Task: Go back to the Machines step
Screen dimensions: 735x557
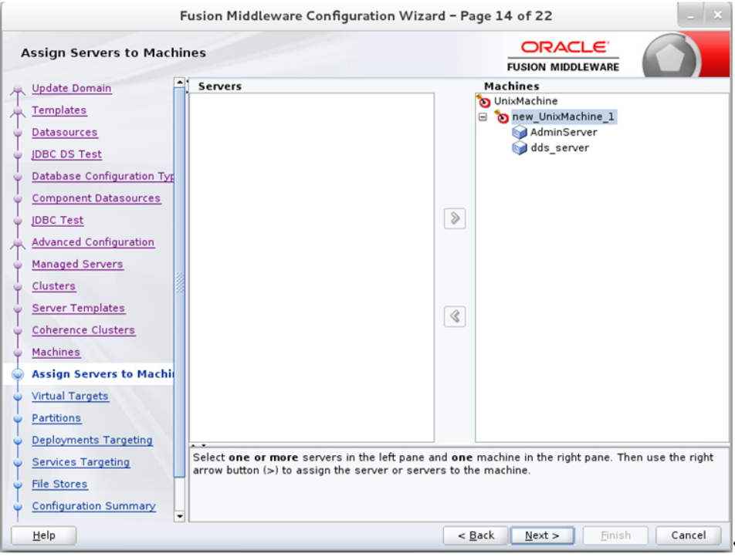Action: 56,352
